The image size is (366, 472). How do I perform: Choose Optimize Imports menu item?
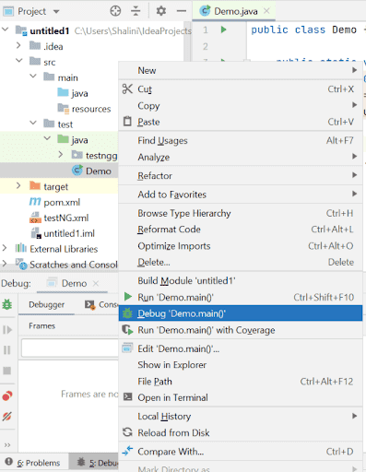point(241,246)
